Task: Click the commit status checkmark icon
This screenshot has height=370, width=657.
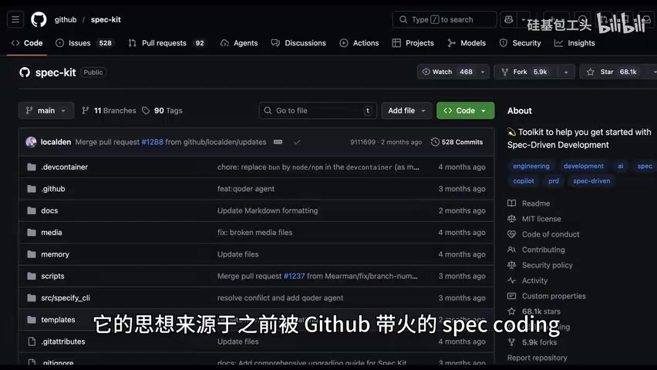Action: pos(297,142)
